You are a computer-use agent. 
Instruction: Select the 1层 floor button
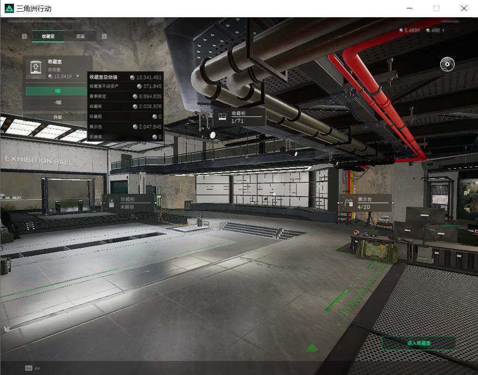(57, 91)
